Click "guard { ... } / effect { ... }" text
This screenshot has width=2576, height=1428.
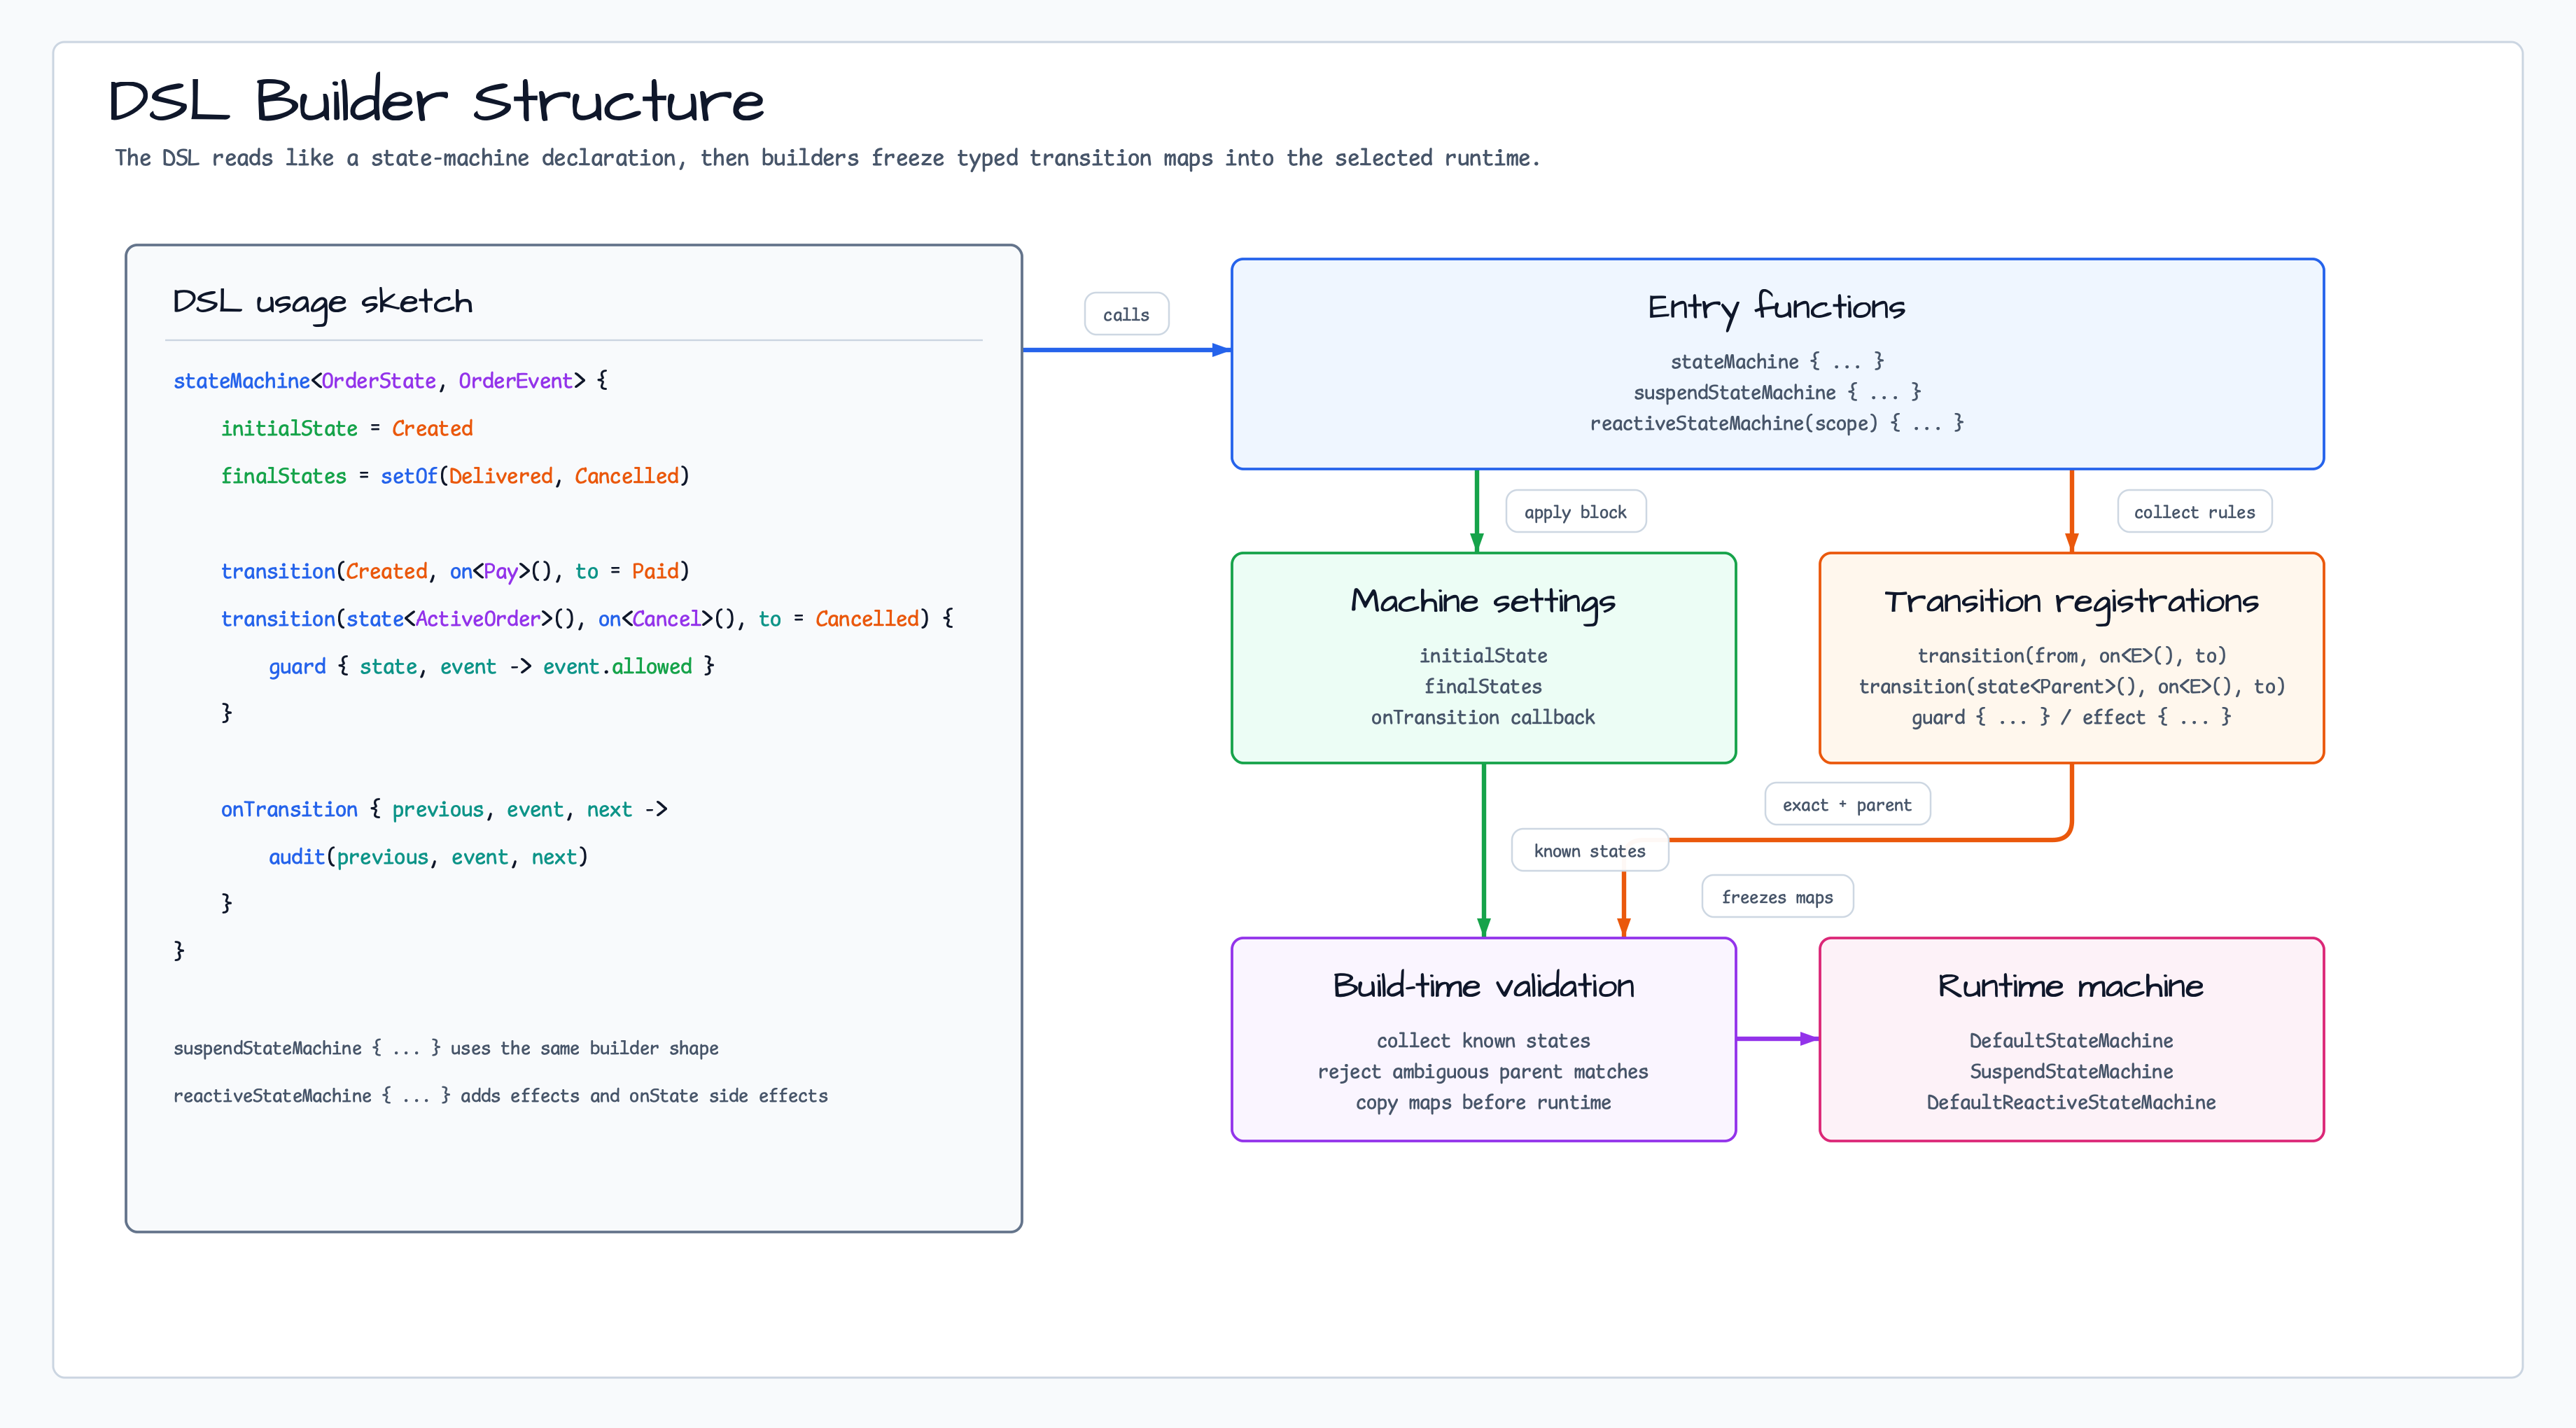coord(2071,717)
